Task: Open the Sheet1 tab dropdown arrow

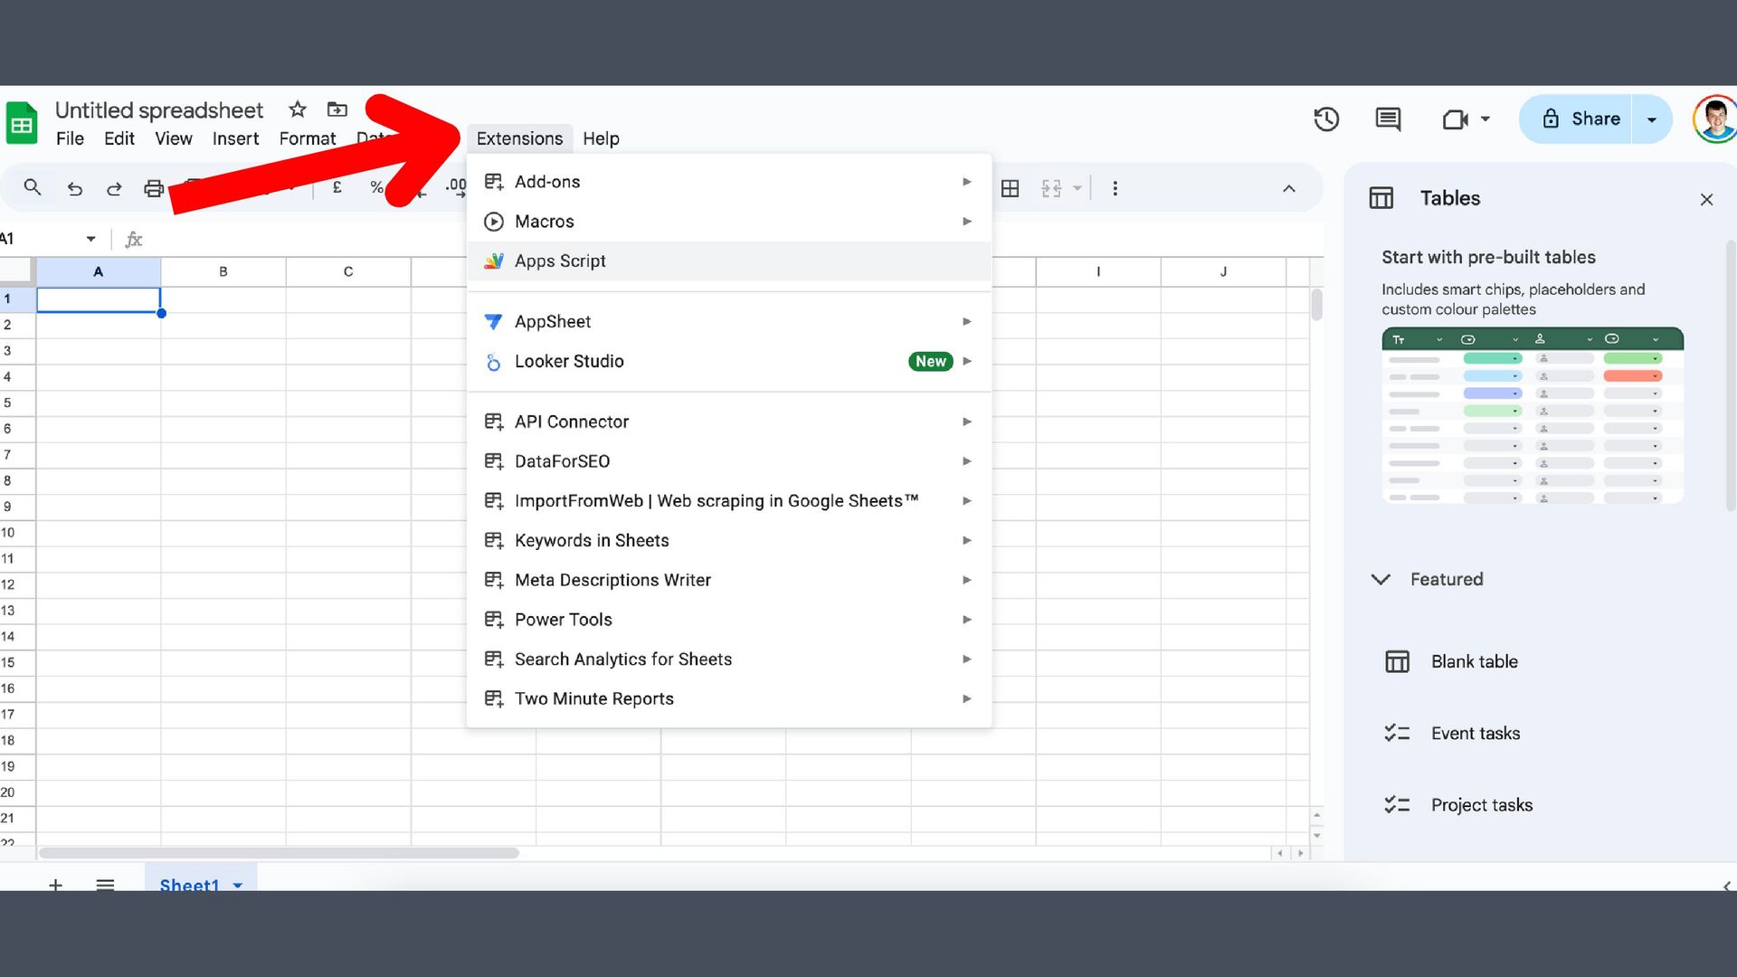Action: click(238, 885)
